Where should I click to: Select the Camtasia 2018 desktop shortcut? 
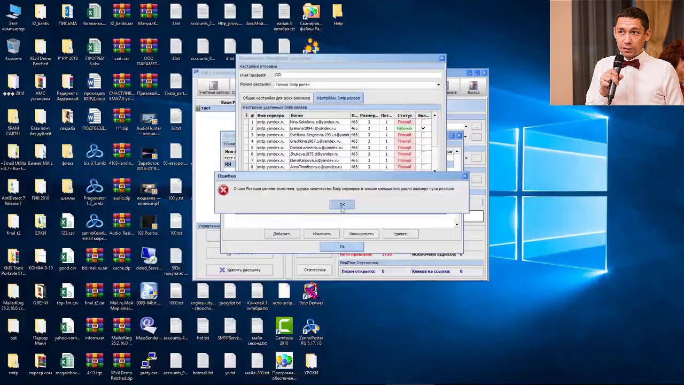(284, 332)
